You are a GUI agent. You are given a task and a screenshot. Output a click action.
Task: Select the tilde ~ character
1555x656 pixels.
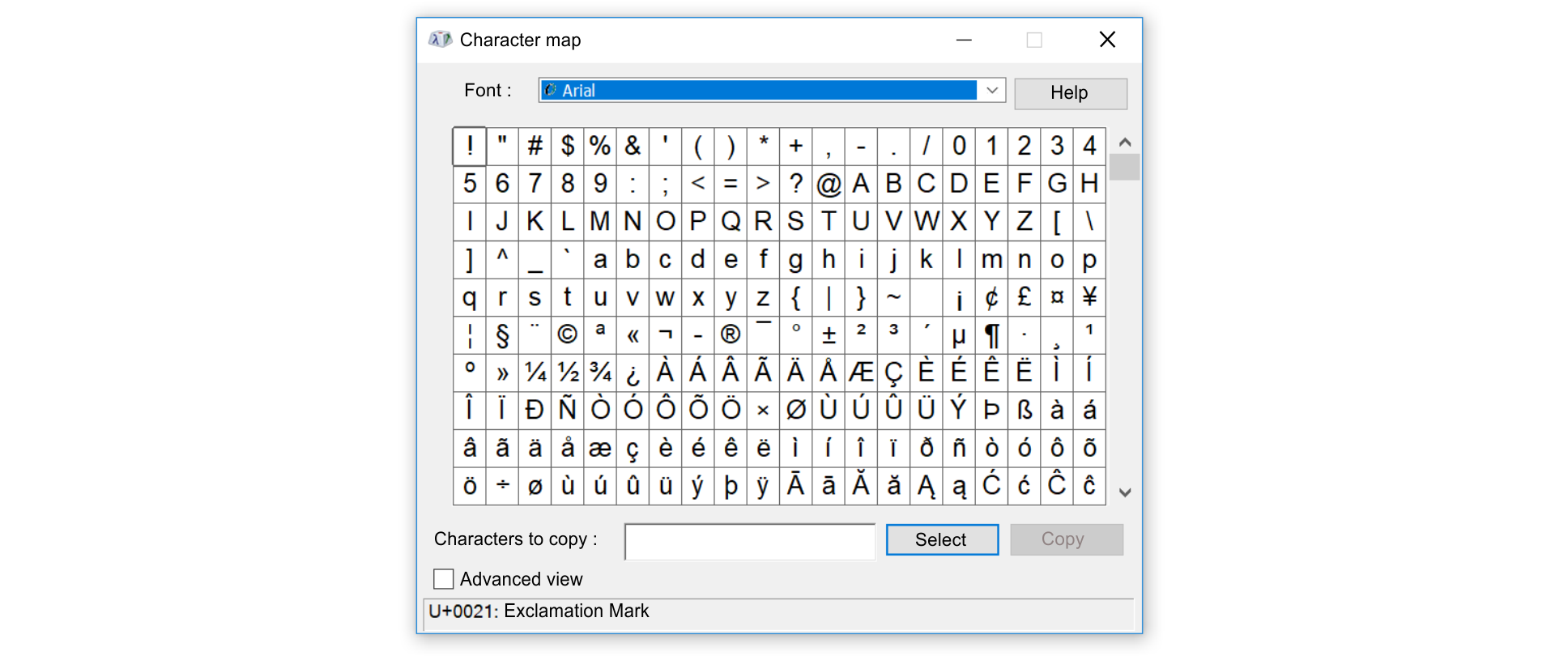point(893,297)
